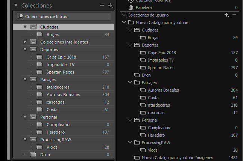Click the magnifier icon in filter field

[x=21, y=17]
